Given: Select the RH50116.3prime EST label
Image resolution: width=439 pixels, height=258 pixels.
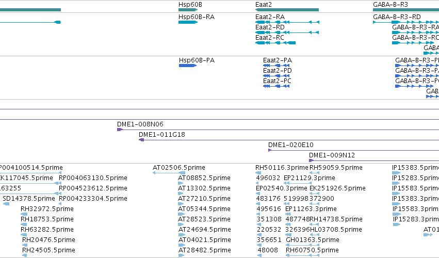Looking at the screenshot, I should click(282, 168).
